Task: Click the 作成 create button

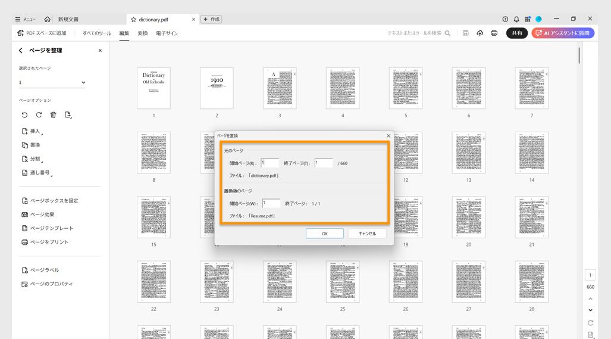Action: pyautogui.click(x=211, y=19)
